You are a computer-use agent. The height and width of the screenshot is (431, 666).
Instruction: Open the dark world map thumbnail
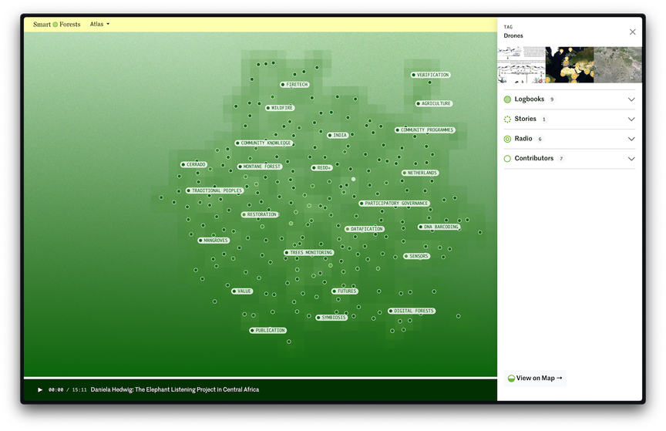570,65
